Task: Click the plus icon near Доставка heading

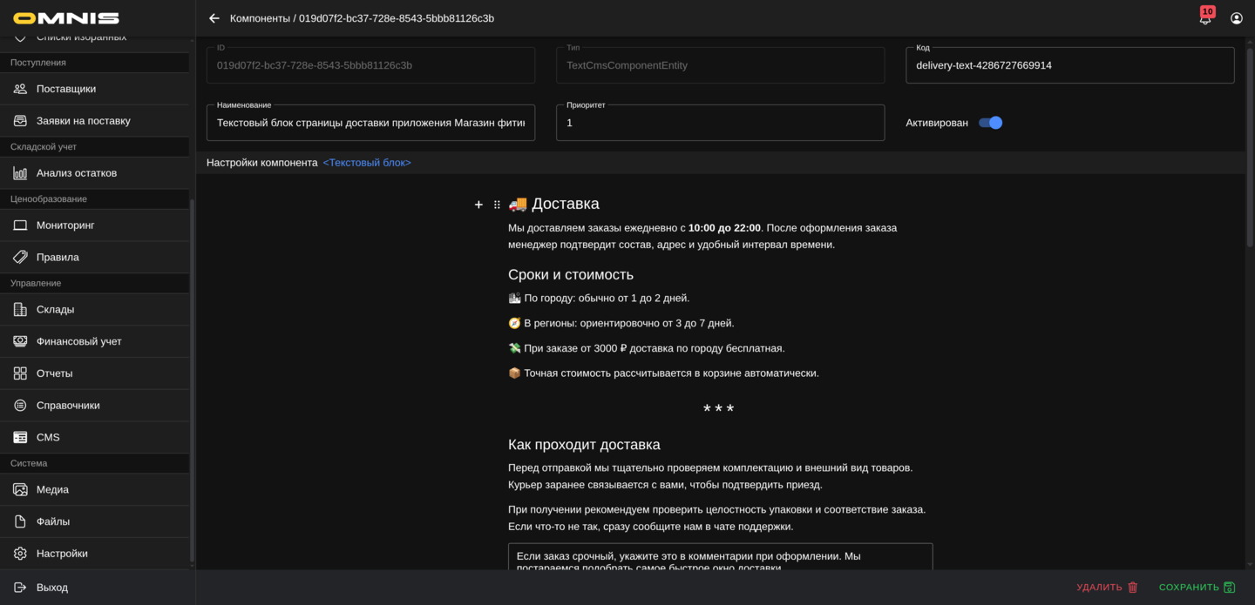Action: 478,204
